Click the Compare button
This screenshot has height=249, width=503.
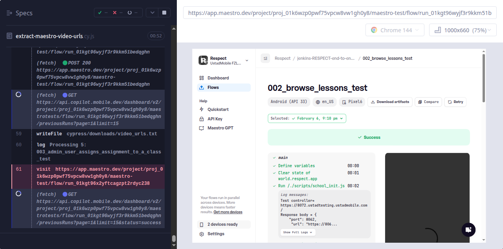point(428,102)
